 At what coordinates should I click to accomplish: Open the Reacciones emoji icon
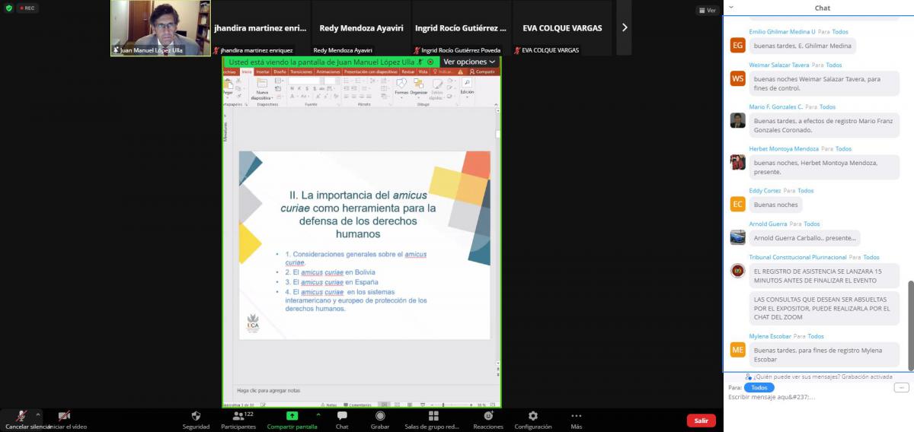pos(488,416)
